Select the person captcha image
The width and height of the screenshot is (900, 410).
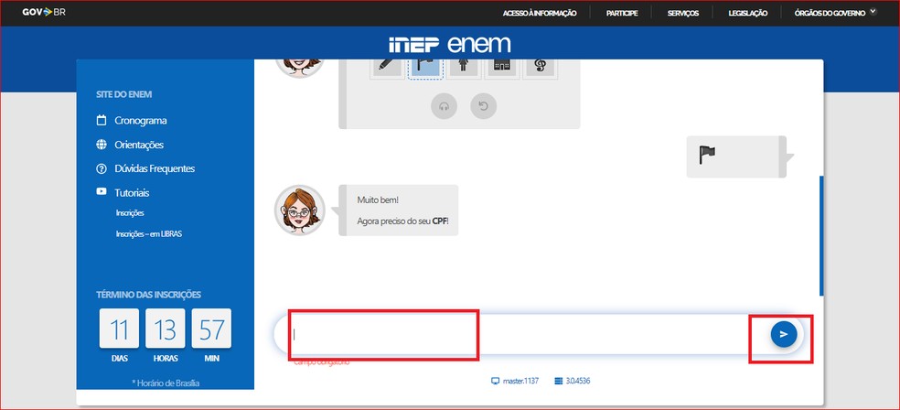coord(464,69)
